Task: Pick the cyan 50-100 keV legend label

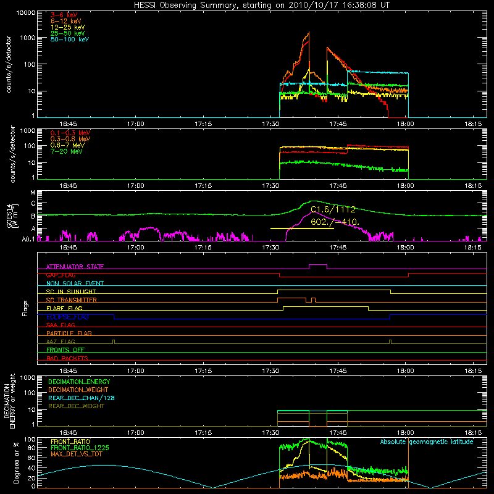Action: pos(69,40)
